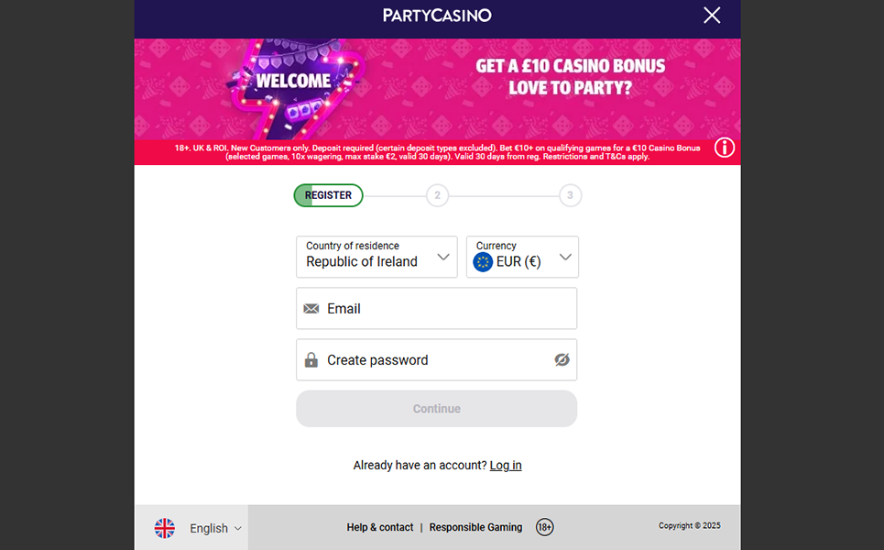The width and height of the screenshot is (884, 550).
Task: Open Help & contact
Action: click(x=379, y=527)
